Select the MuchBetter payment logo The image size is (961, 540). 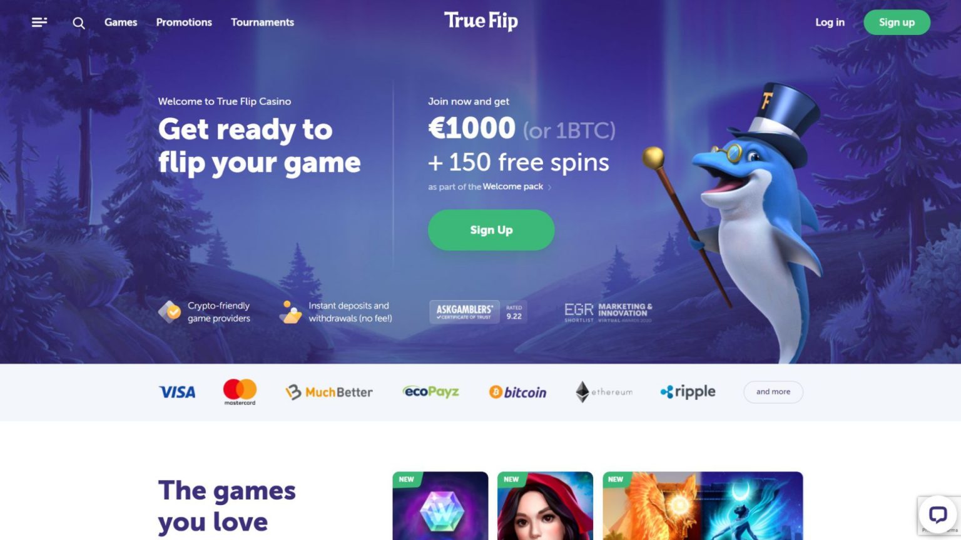[x=329, y=392]
